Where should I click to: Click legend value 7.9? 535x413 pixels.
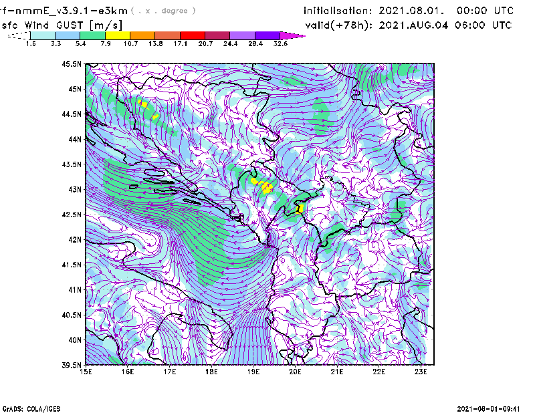(x=106, y=43)
